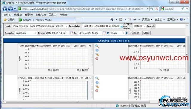Click the Print icon in command bar
Screen dimensions: 191x109
(x=135, y=19)
